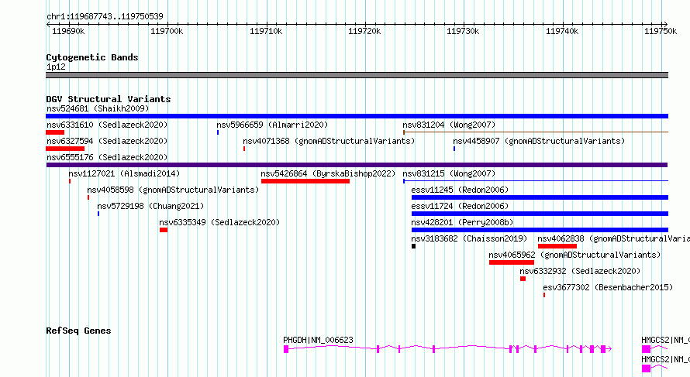Click the PHGDH|NM_006623 gene label
The height and width of the screenshot is (377, 690).
tap(318, 340)
